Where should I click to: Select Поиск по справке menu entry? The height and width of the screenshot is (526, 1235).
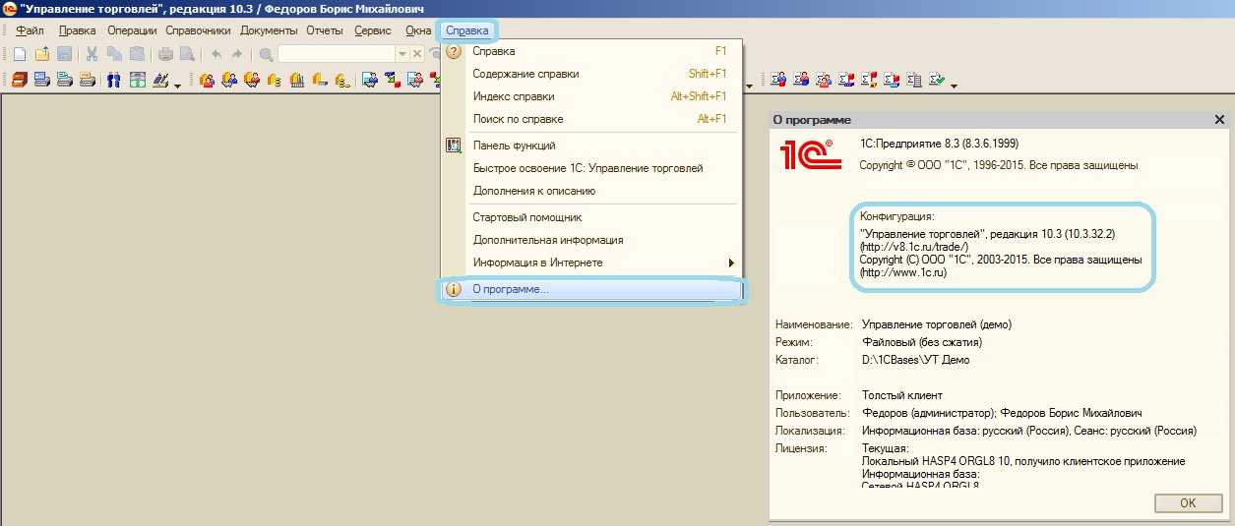pyautogui.click(x=590, y=119)
